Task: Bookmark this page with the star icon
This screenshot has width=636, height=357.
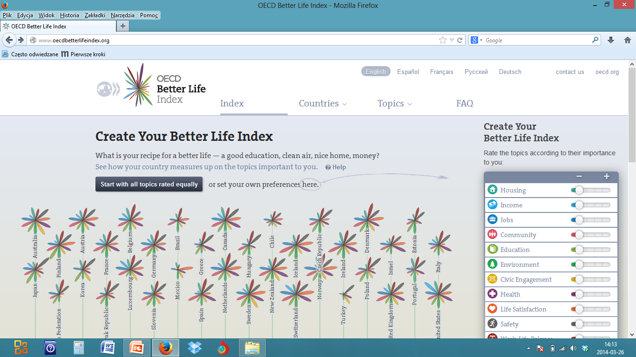Action: (442, 40)
